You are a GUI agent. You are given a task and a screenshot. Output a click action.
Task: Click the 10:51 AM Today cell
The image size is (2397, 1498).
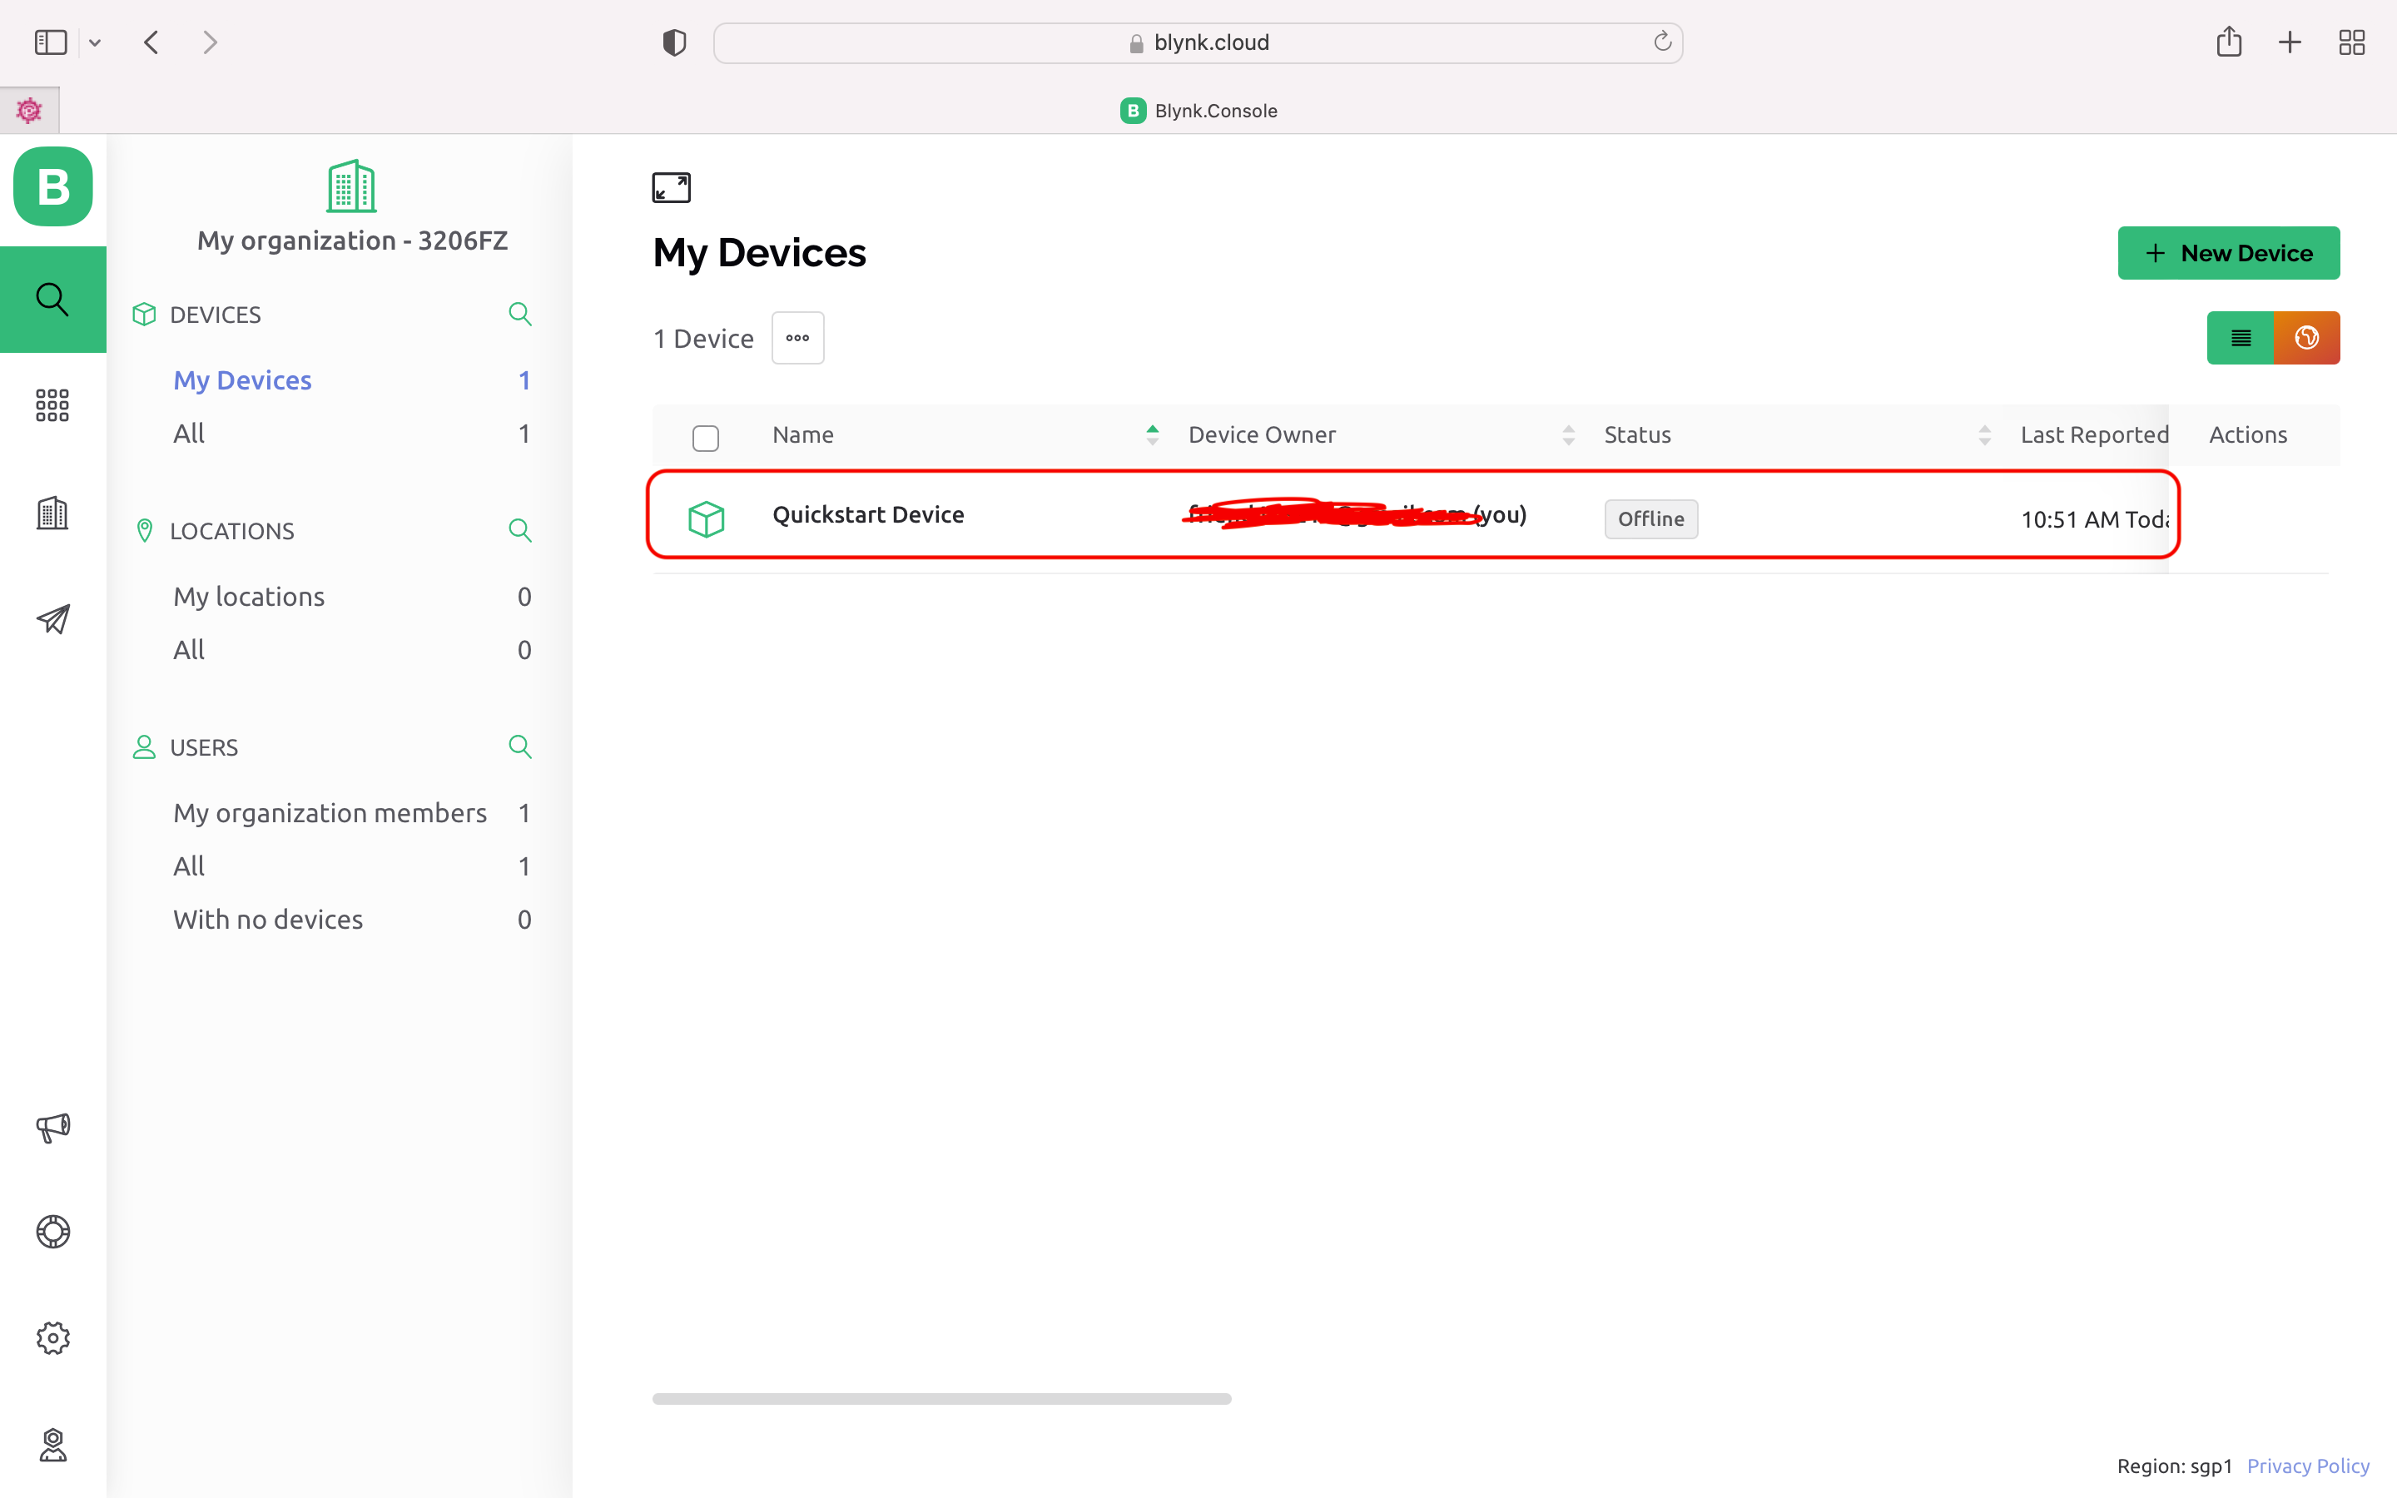tap(2094, 519)
